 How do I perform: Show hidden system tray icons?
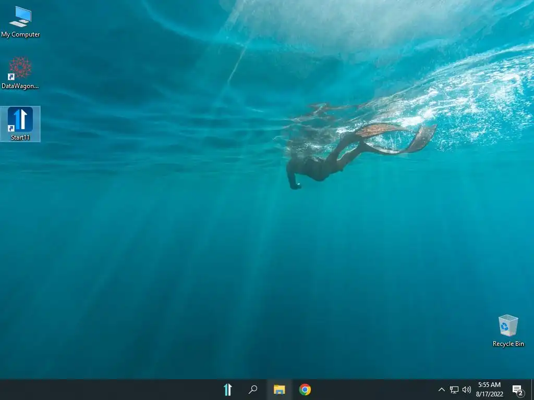tap(441, 390)
